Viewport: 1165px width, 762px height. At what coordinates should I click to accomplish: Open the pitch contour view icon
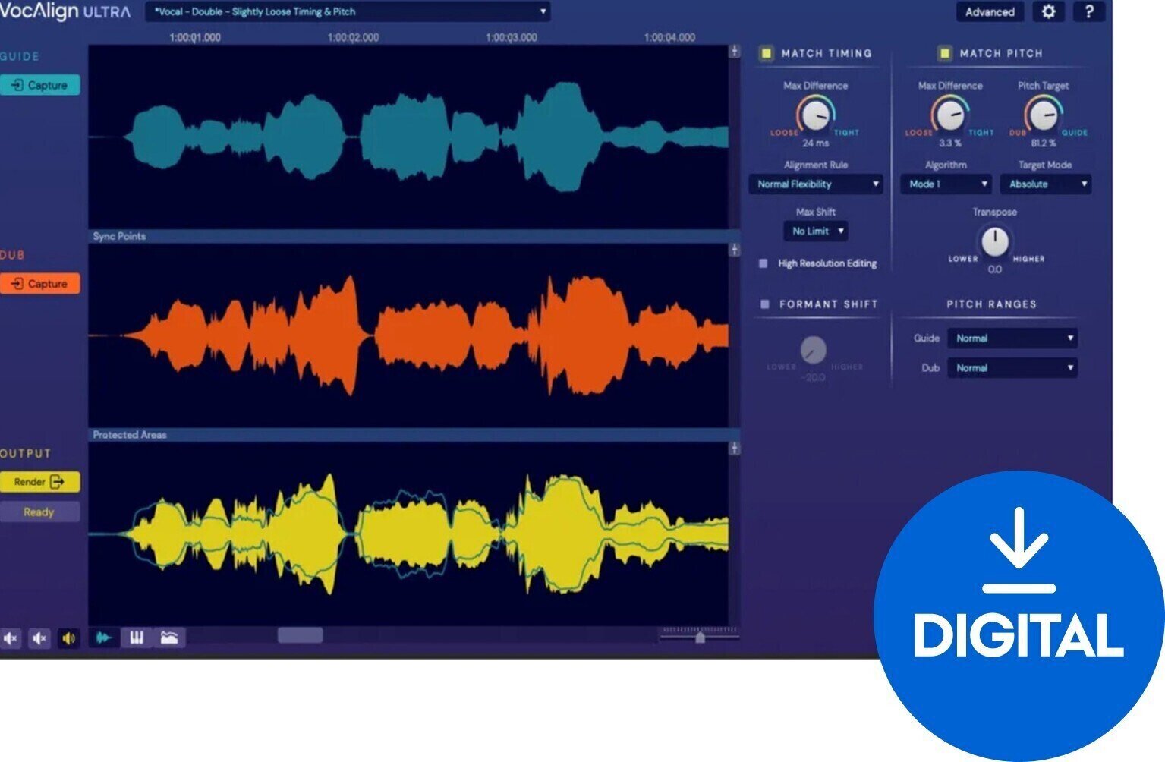coord(169,639)
